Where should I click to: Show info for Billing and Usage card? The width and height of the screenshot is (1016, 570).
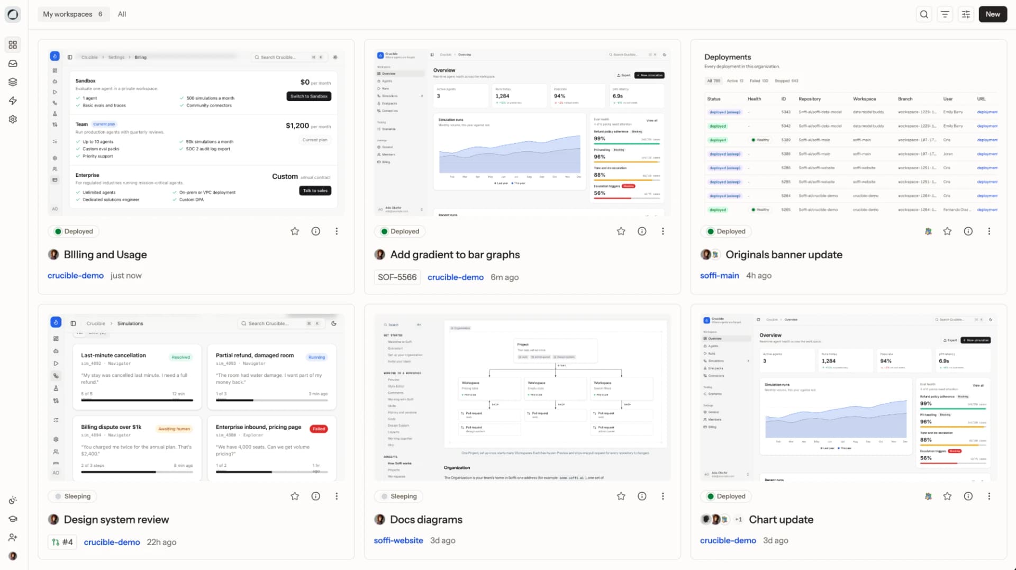pos(316,231)
